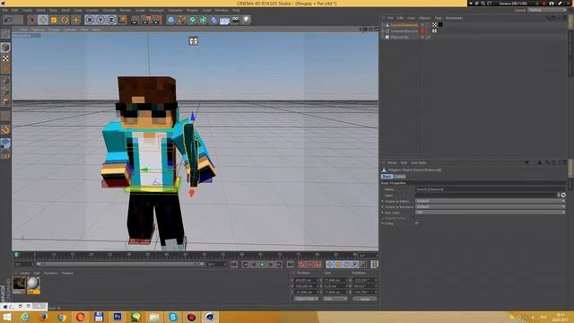Open the Visible in Renderer dropdown
This screenshot has height=323, width=574.
(491, 206)
